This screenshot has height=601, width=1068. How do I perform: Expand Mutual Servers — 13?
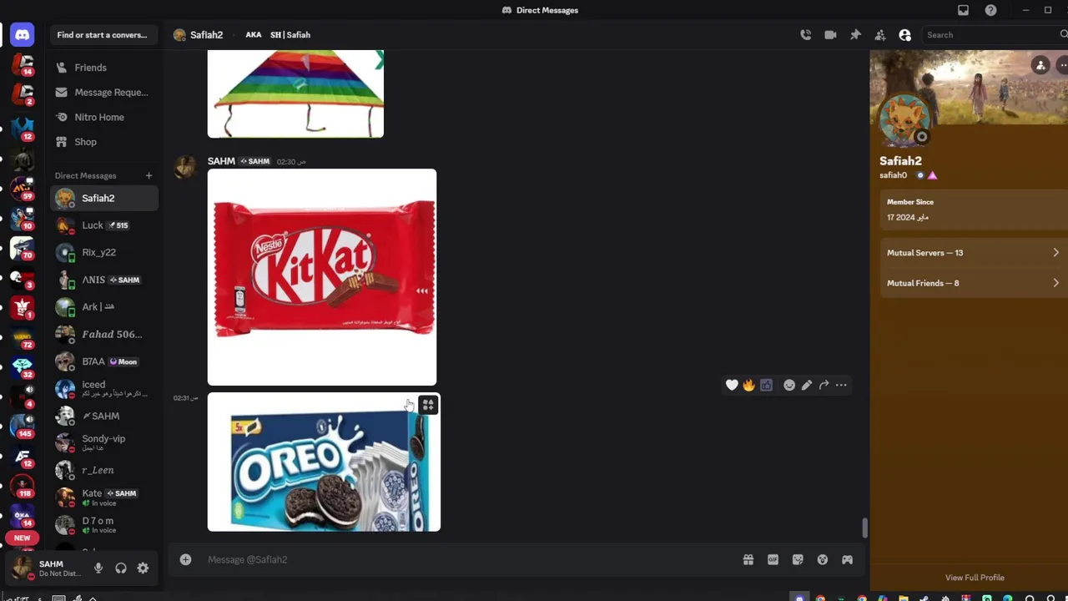click(x=973, y=253)
